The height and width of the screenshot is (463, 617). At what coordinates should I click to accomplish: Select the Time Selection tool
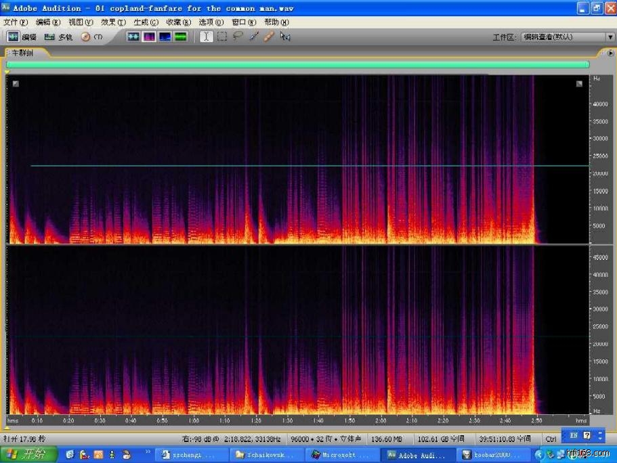point(206,37)
